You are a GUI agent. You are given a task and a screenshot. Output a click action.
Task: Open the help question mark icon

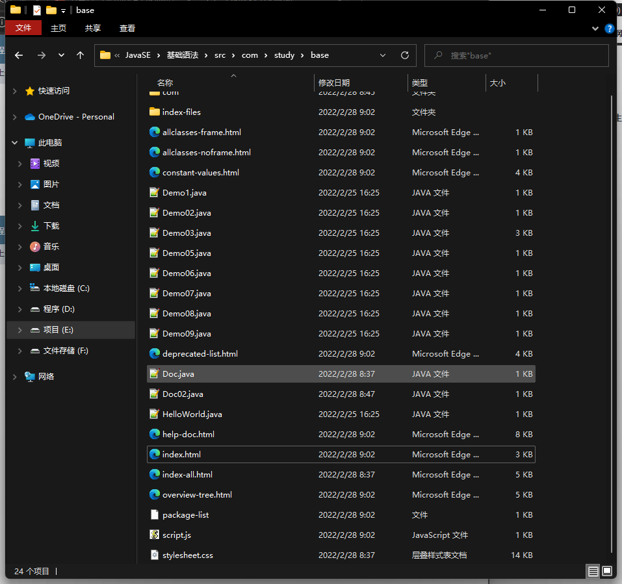(609, 29)
